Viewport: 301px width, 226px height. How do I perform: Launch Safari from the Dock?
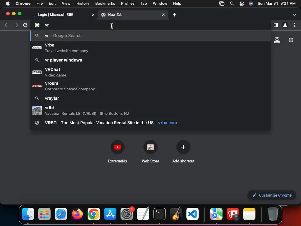click(61, 214)
